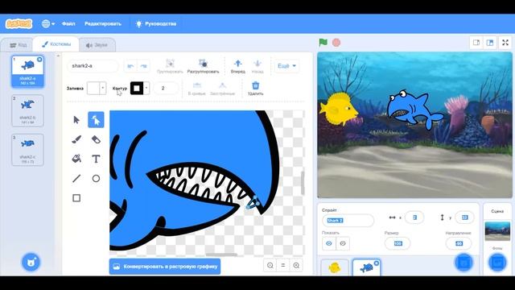Viewport: 515px width, 290px height.
Task: Switch to the Костюмы tab
Action: click(x=56, y=44)
